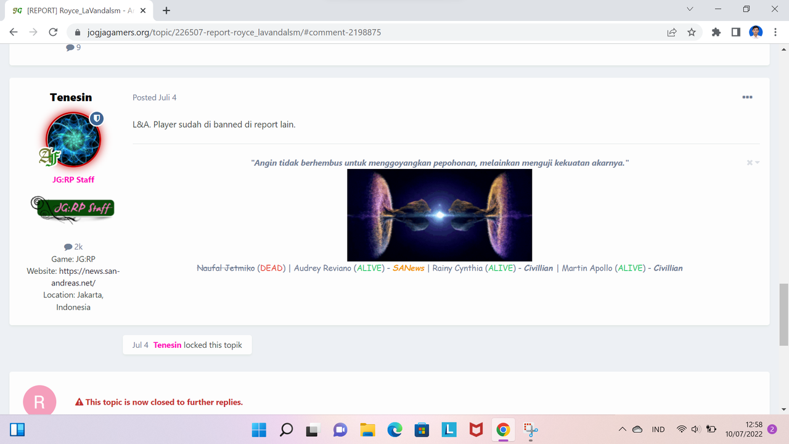Click the page vertical scrollbar thumb

click(783, 314)
